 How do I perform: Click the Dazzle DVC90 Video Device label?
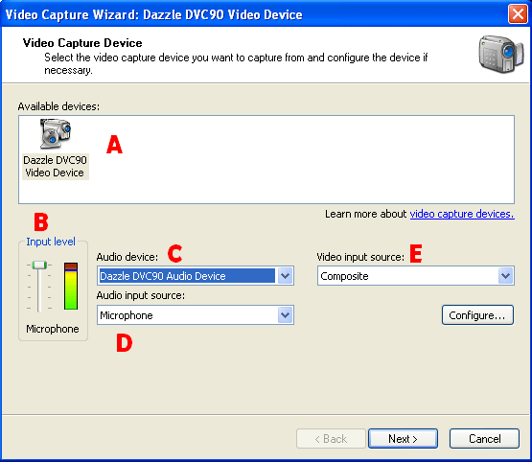pyautogui.click(x=55, y=166)
